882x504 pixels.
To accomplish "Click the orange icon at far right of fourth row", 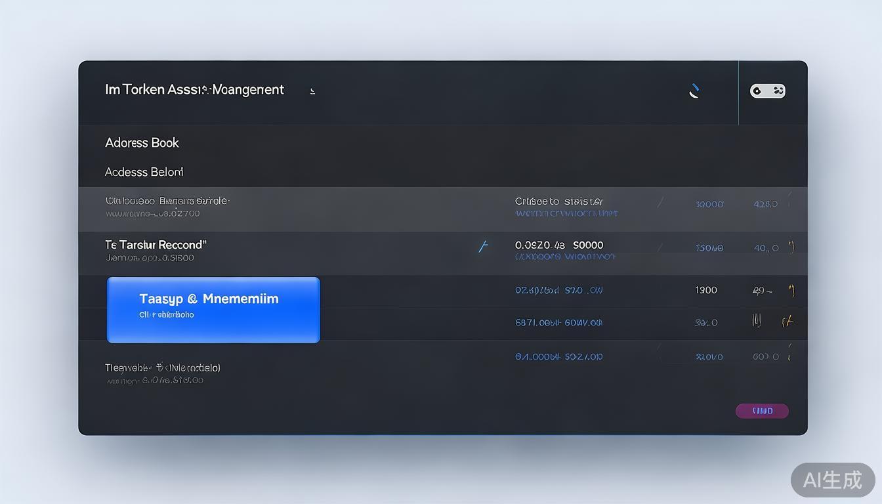I will click(x=787, y=322).
